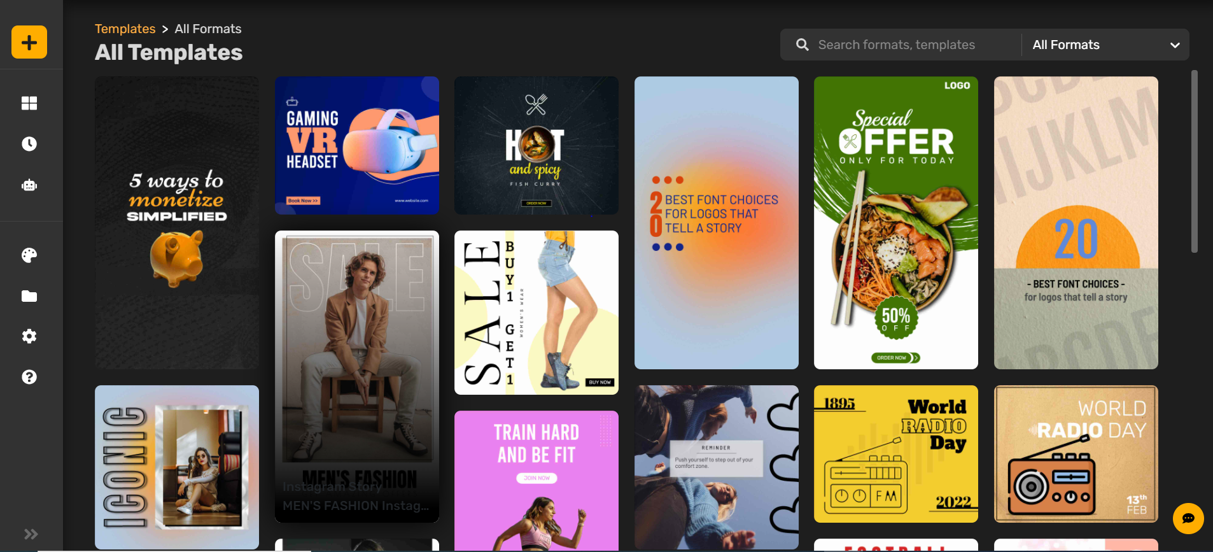This screenshot has width=1213, height=552.
Task: Select the 5 ways to monetize template
Action: 177,223
